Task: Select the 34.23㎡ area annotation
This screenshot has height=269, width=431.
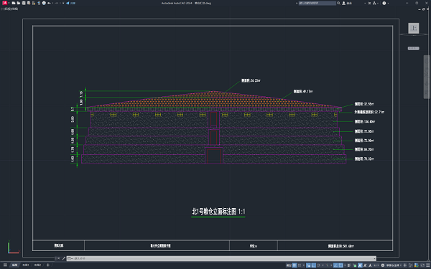Action: pos(251,80)
